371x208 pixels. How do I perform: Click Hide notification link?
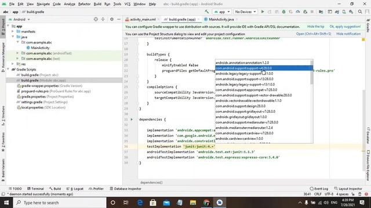[348, 34]
